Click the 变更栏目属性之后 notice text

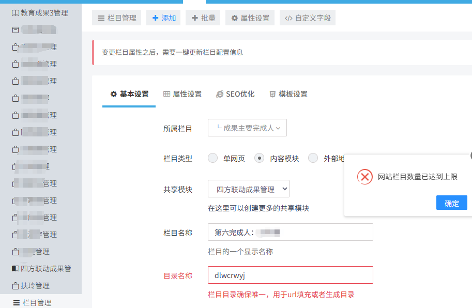(x=172, y=52)
